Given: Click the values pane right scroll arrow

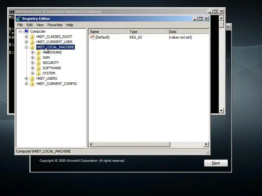Looking at the screenshot, I should coord(206,144).
